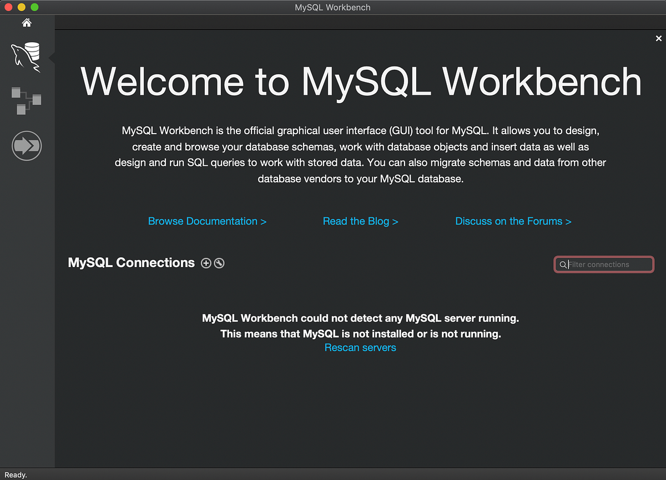666x480 pixels.
Task: Open connection management via the wrench icon
Action: pyautogui.click(x=219, y=263)
